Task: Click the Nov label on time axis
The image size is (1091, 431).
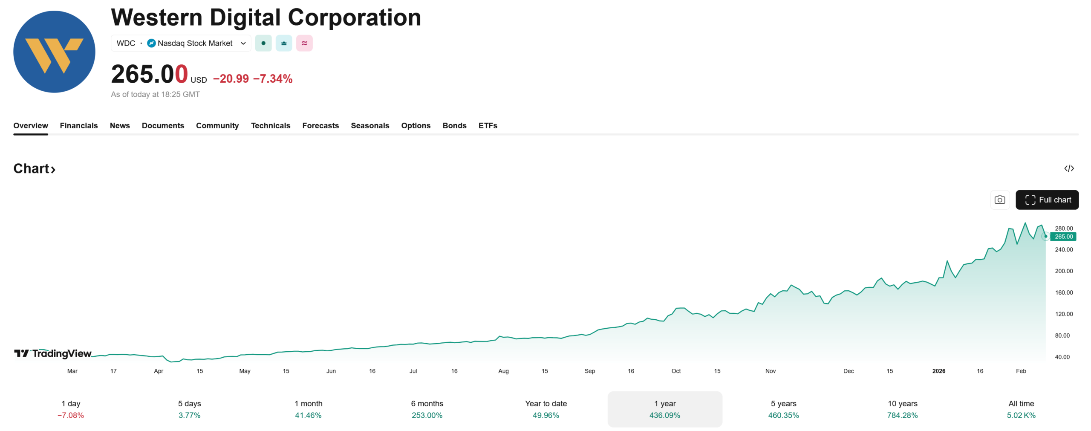Action: (x=771, y=371)
